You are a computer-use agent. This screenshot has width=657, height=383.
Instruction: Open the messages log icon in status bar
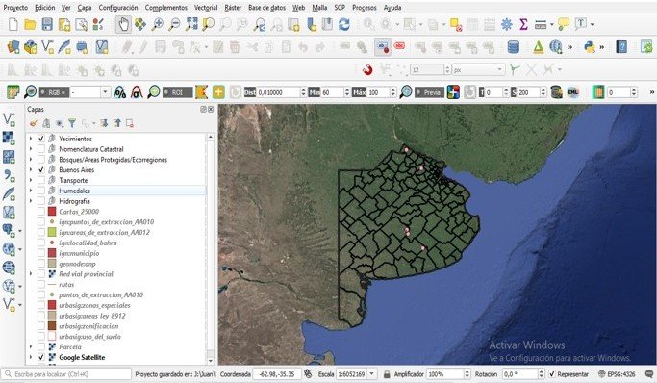(x=649, y=373)
